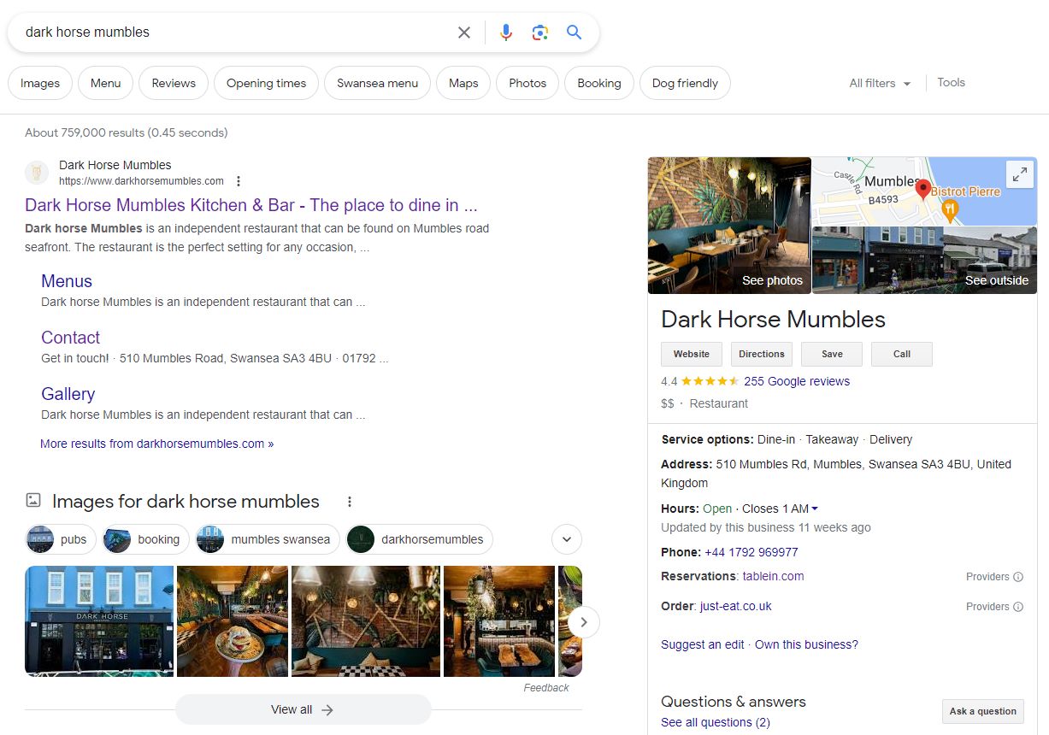
Task: Filter images by booking chip
Action: tap(145, 539)
